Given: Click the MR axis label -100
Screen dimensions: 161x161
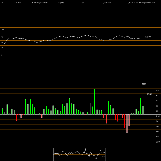Looking at the screenshot, I should point(158,142).
